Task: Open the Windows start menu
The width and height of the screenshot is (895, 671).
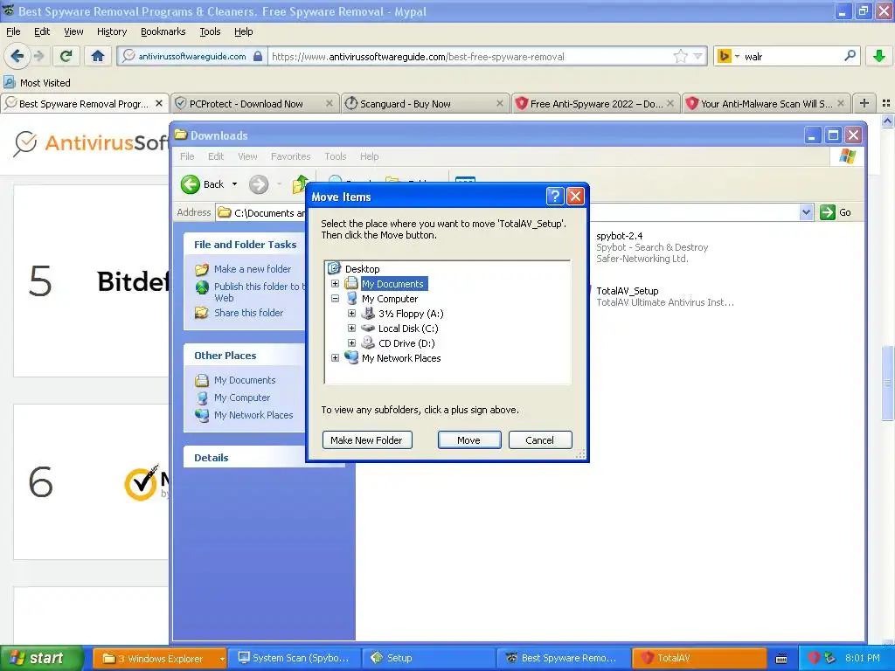Action: pos(42,659)
